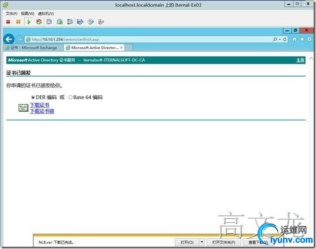Viewport: 316px width, 249px height.
Task: Open the 视图(W) menu
Action: coord(28,14)
